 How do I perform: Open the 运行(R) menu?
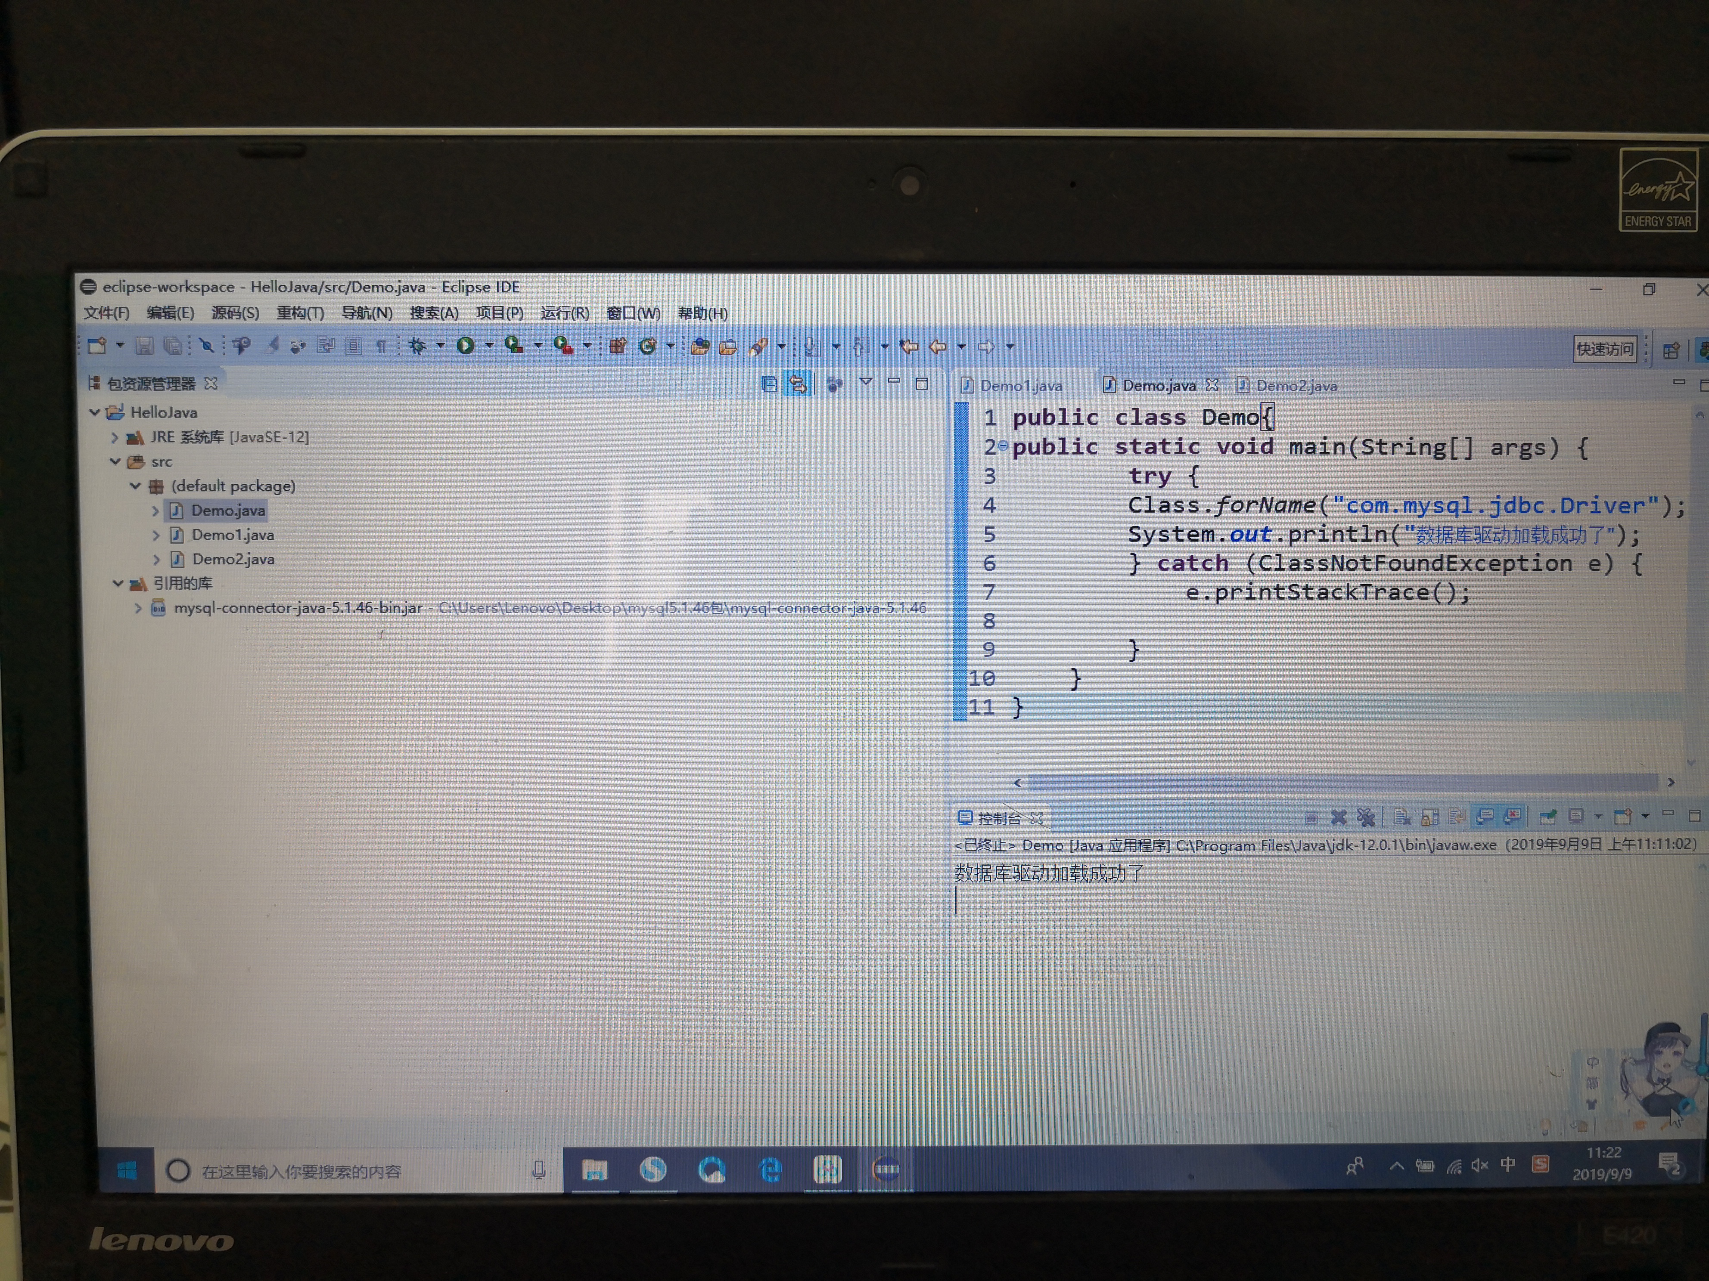(565, 313)
